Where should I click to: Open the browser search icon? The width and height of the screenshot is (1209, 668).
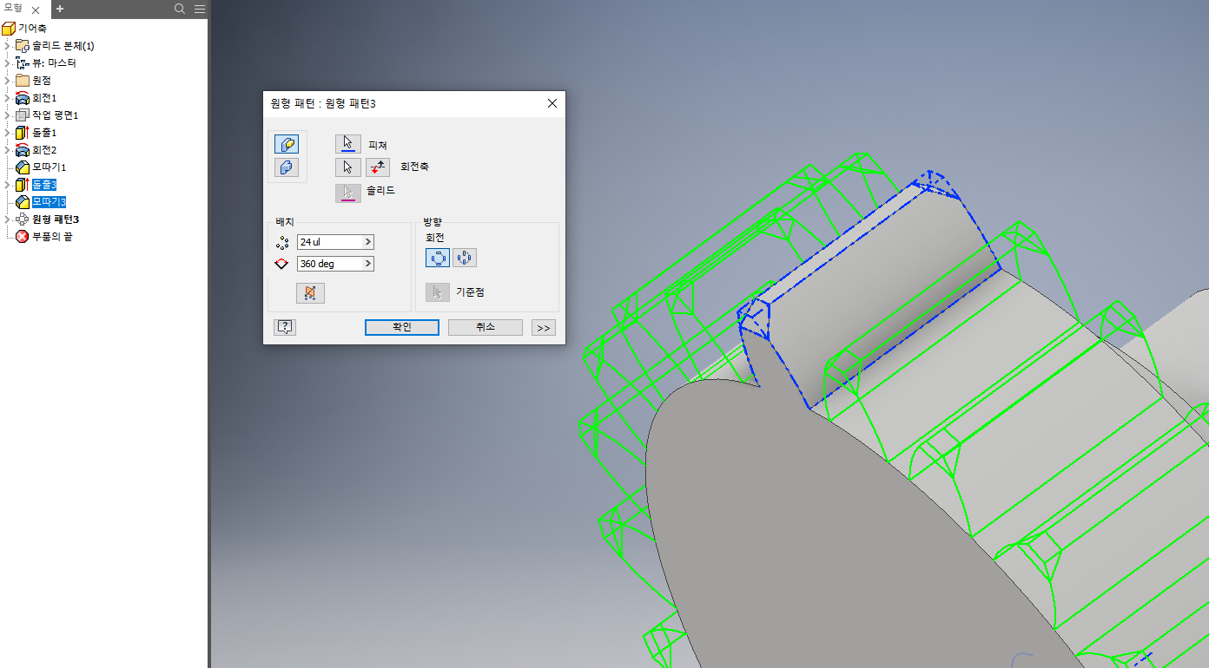tap(180, 9)
